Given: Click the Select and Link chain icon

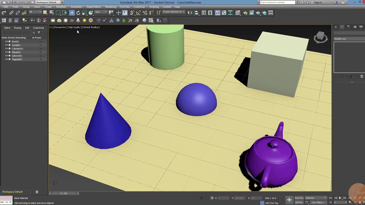Looking at the screenshot, I should point(11,13).
